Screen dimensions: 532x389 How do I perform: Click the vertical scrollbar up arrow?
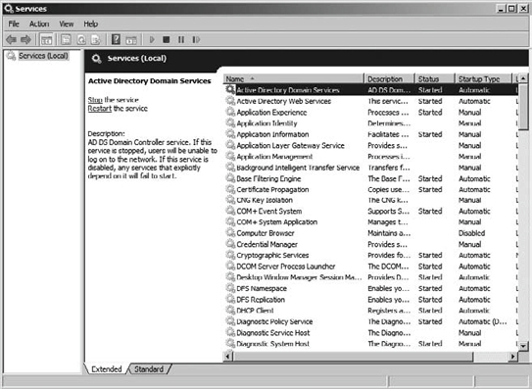tap(523, 78)
